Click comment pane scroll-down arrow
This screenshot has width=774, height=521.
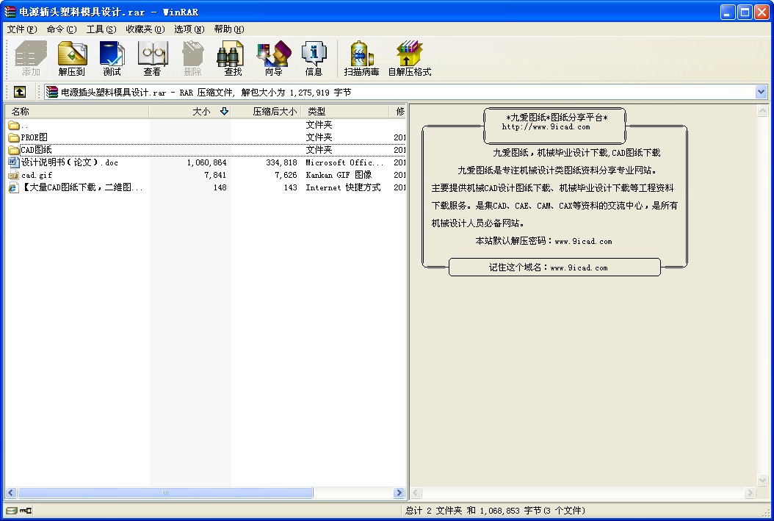tap(763, 480)
